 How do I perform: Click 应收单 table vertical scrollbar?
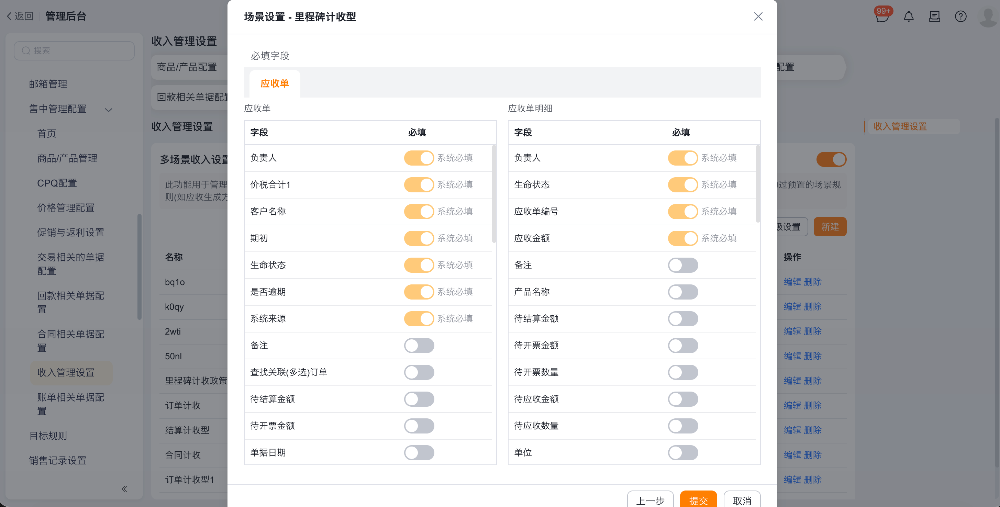pos(494,194)
